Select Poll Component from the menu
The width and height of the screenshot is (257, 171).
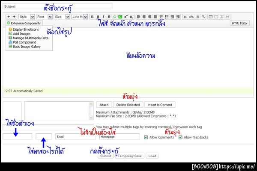pos(22,42)
